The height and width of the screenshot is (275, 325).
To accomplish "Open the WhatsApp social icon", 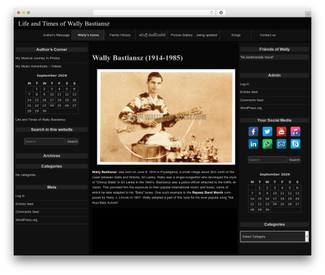I will (x=267, y=144).
